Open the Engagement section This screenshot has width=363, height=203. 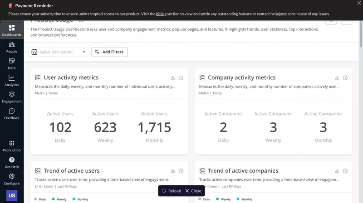(x=12, y=97)
